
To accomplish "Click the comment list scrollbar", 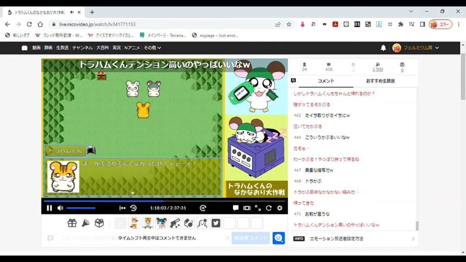I will pyautogui.click(x=416, y=226).
